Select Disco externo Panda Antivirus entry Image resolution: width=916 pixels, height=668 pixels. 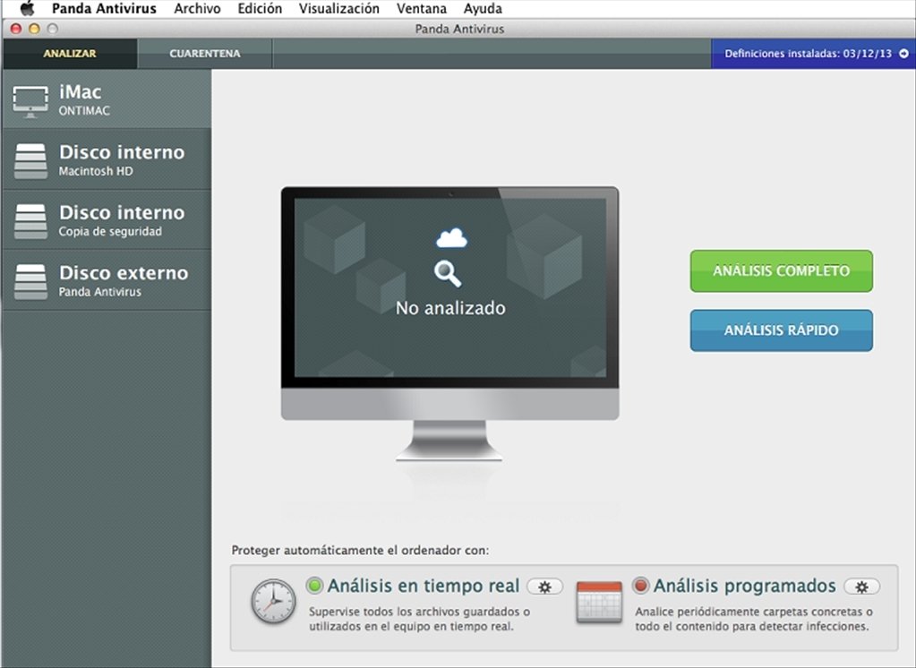pos(107,280)
